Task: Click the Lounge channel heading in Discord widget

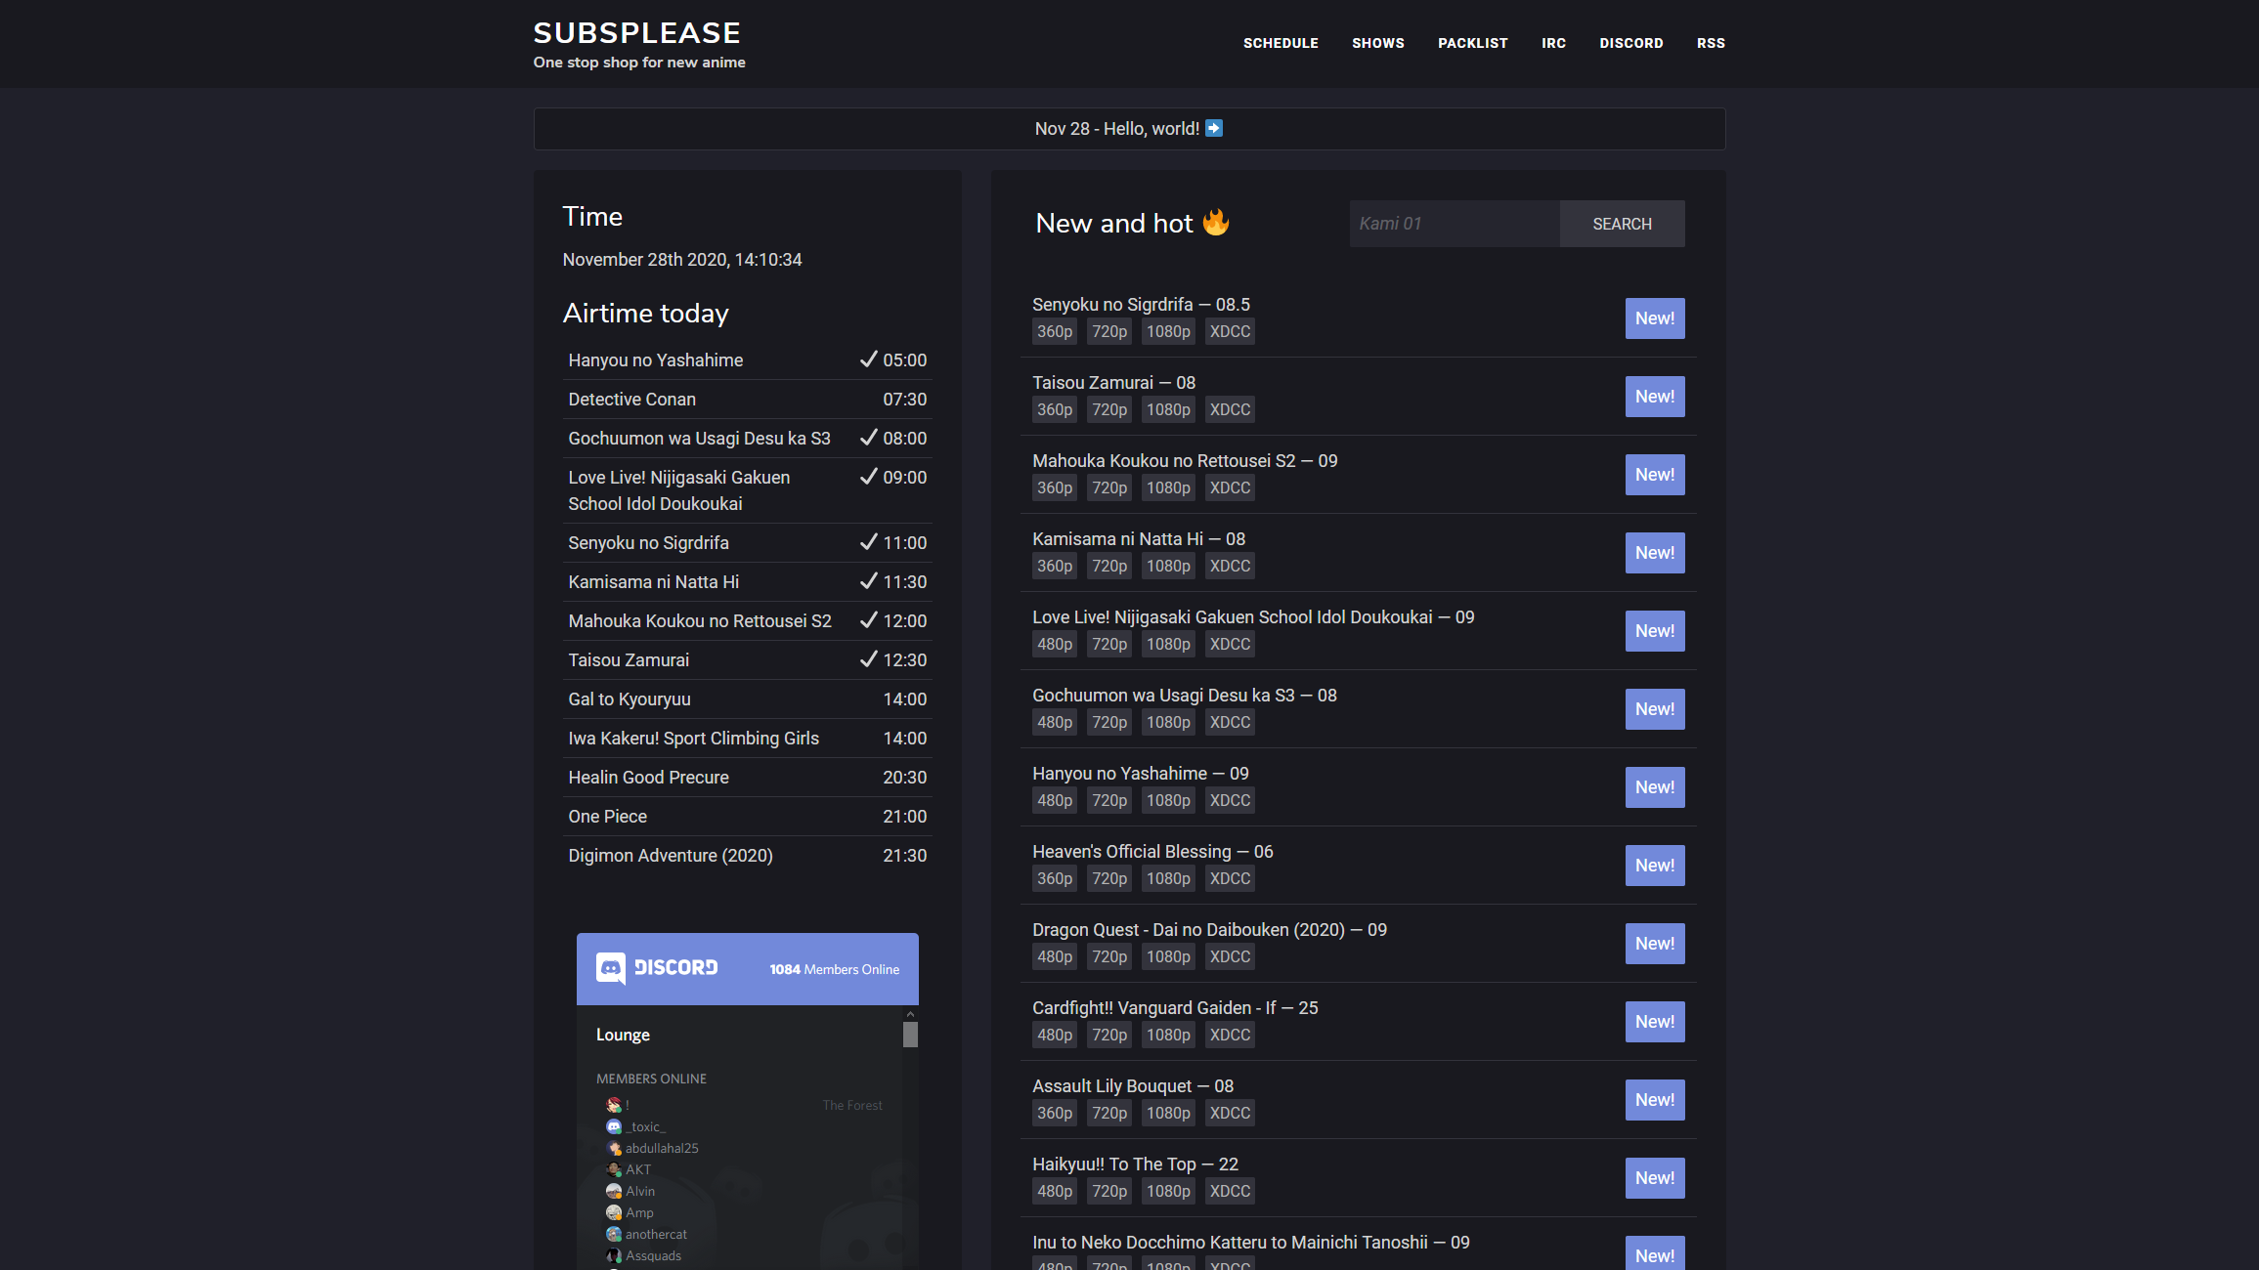Action: tap(623, 1035)
